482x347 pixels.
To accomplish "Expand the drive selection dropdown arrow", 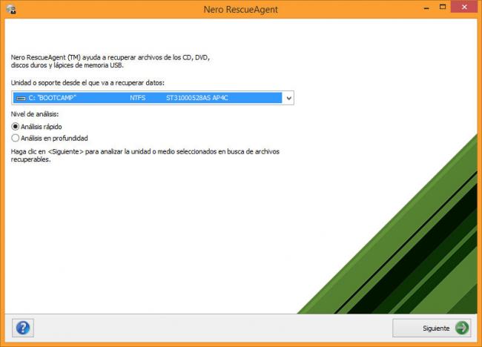I will 288,98.
